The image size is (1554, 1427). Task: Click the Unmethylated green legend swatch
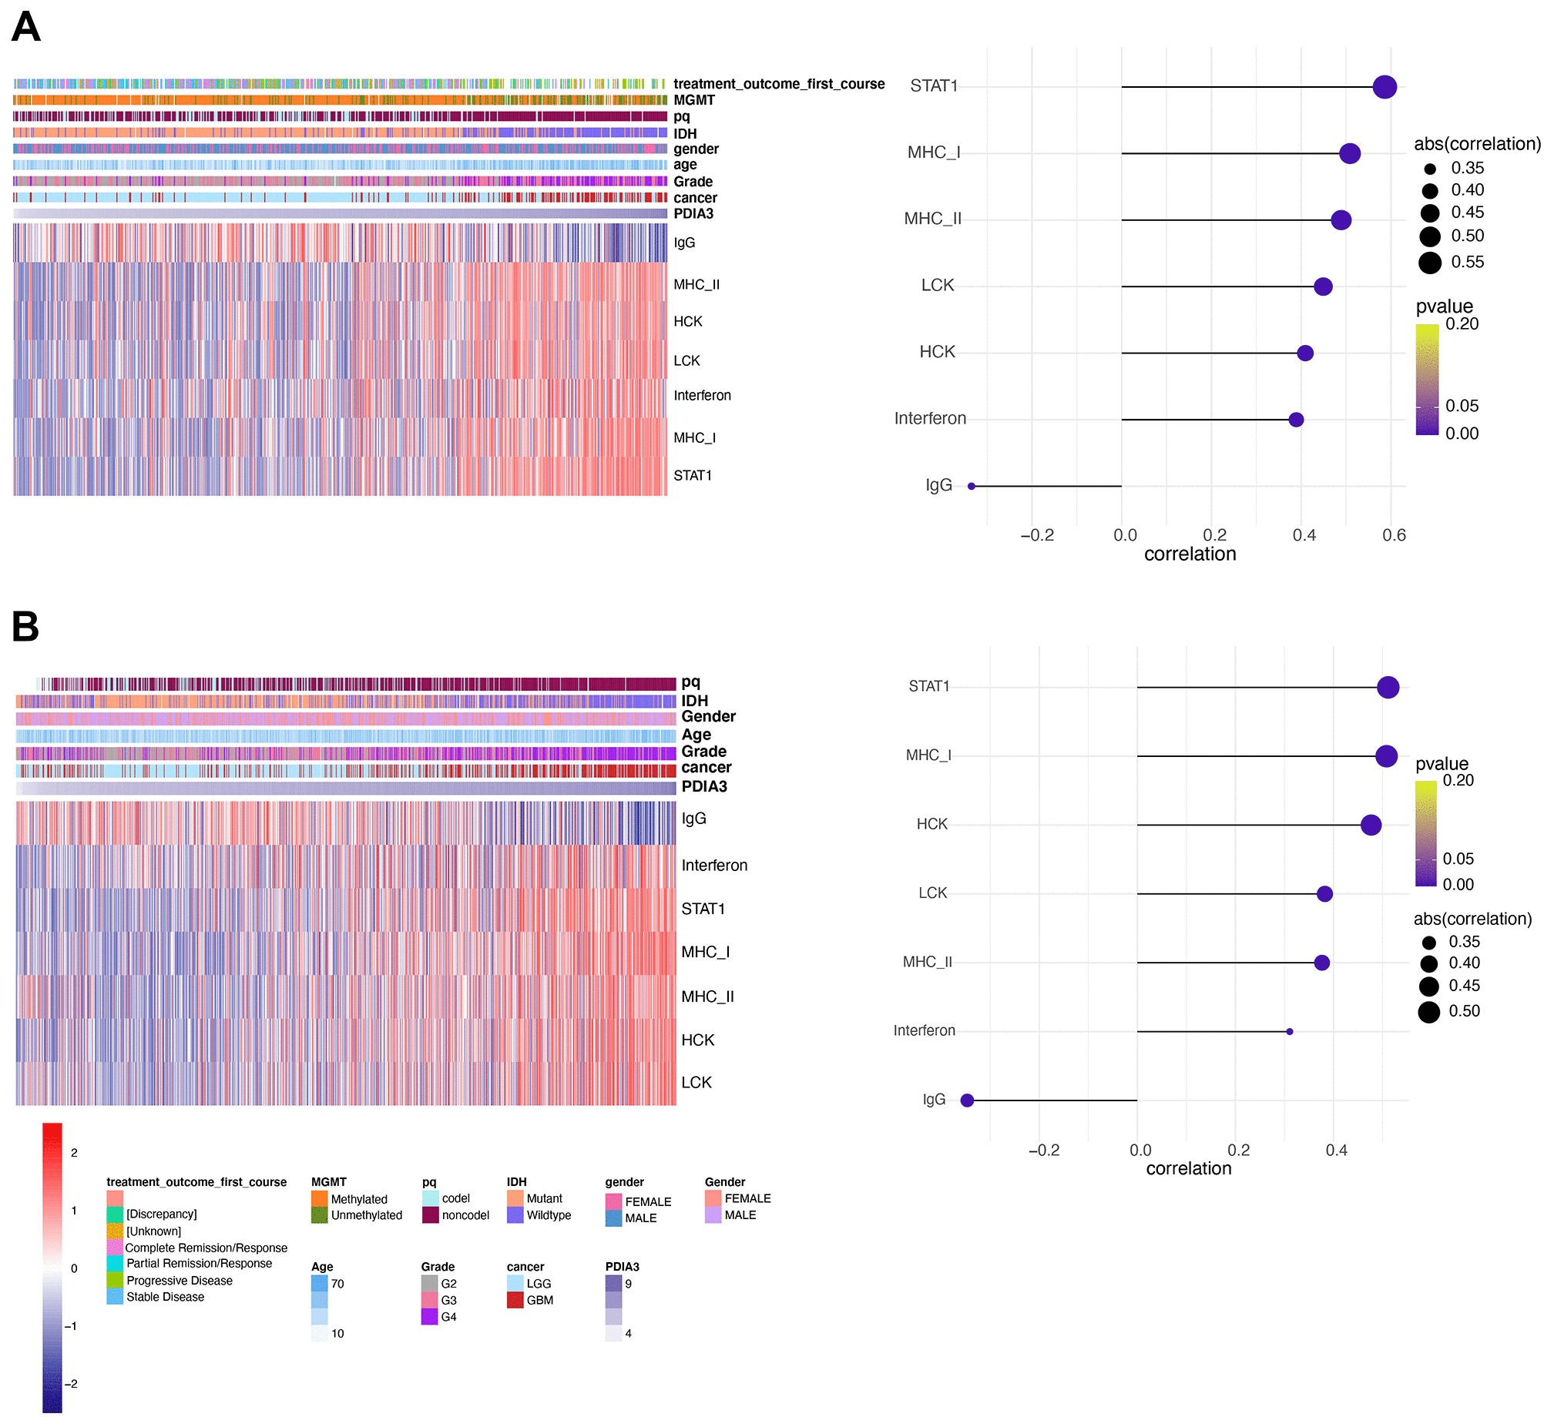tap(319, 1214)
